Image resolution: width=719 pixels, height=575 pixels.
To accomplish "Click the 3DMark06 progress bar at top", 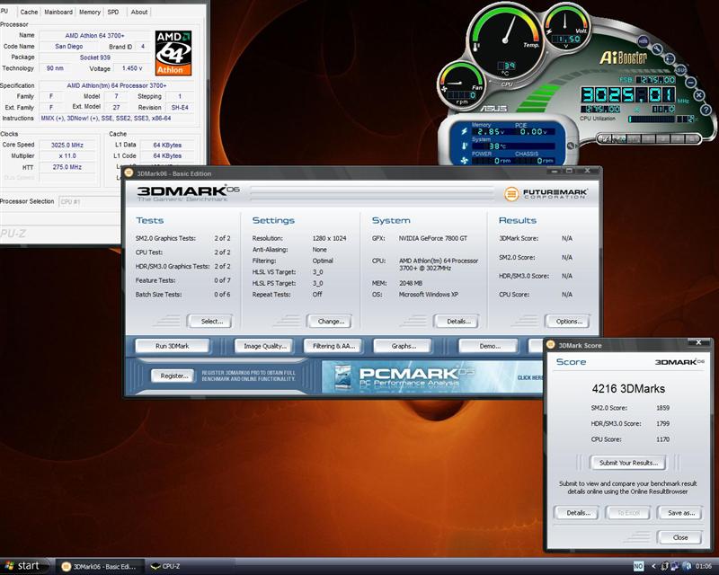I will coord(372,192).
